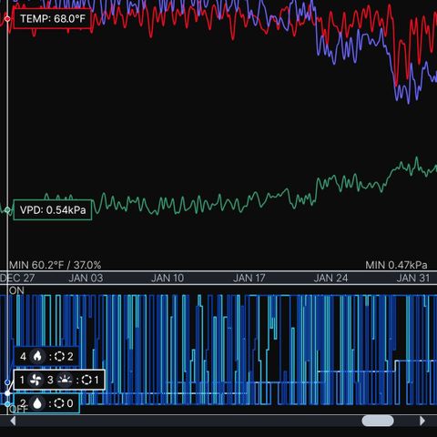This screenshot has width=437, height=437.
Task: Select the JAN 10 date on the timeline
Action: (168, 278)
